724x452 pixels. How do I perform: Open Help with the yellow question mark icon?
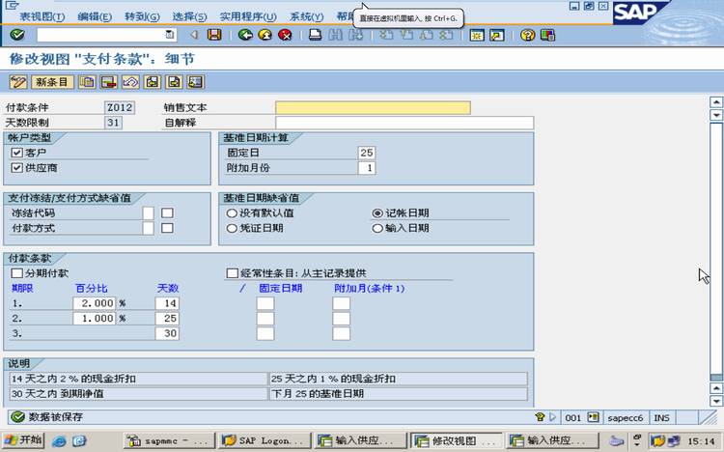pyautogui.click(x=527, y=35)
